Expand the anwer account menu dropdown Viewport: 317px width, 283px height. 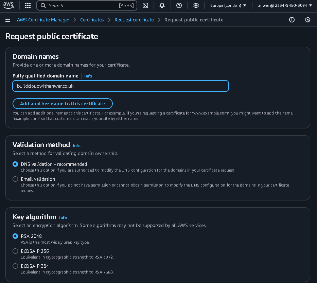click(x=285, y=5)
